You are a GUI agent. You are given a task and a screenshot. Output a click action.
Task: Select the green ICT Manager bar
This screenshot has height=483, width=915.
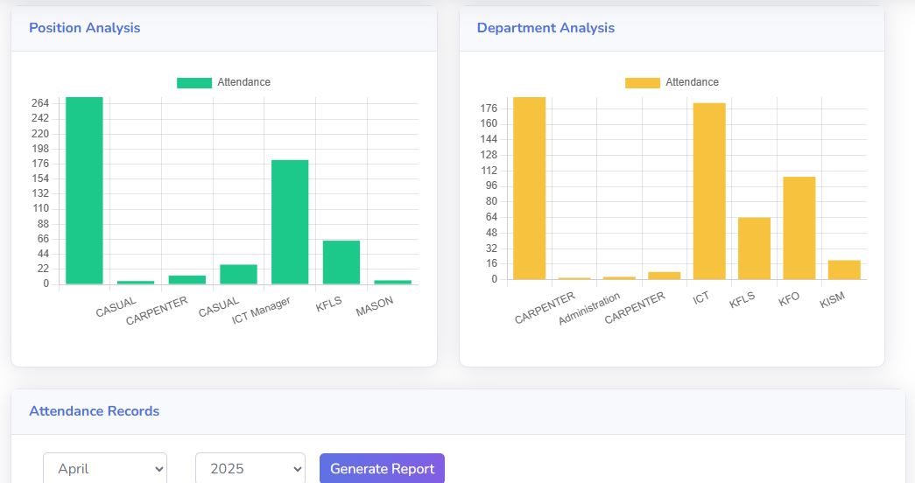point(290,222)
